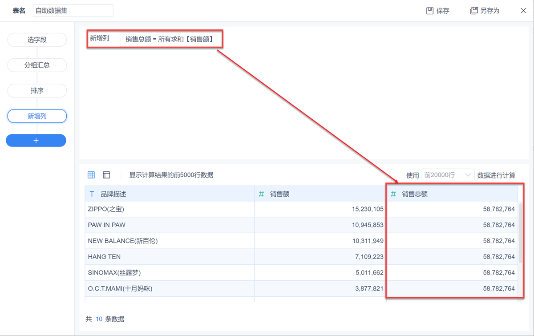This screenshot has width=534, height=336.
Task: Click number type icon of 销售总额 column
Action: (x=393, y=194)
